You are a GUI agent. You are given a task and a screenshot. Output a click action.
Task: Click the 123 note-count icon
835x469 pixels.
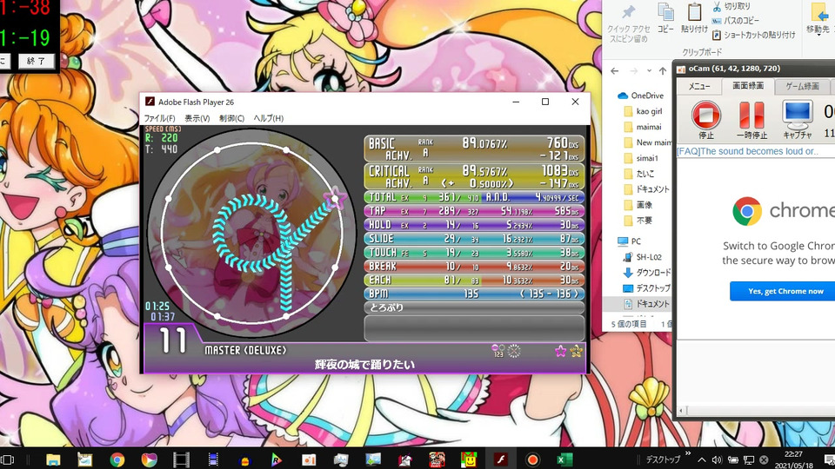(498, 350)
